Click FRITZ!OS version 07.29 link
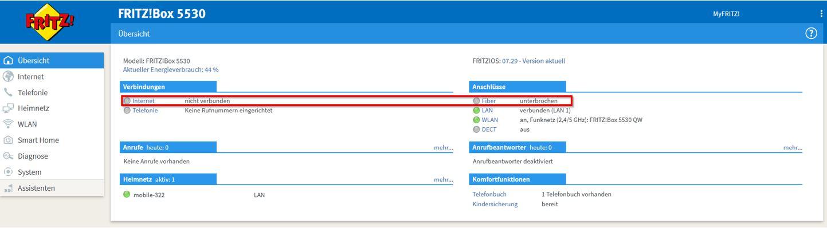 point(534,61)
